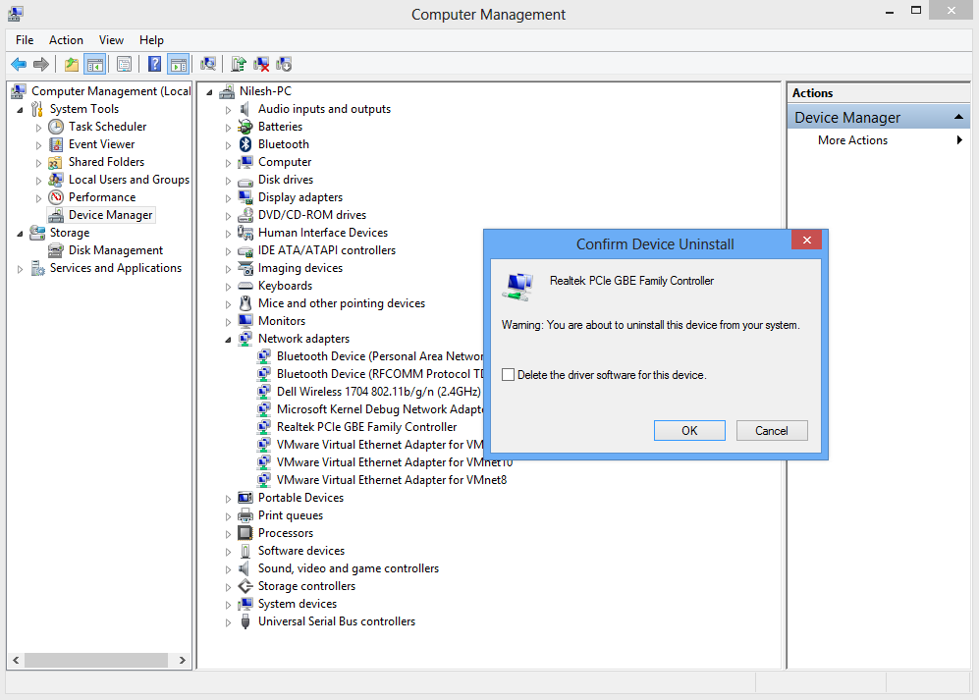Expand Sound, video and game controllers
The width and height of the screenshot is (979, 700).
[x=228, y=569]
